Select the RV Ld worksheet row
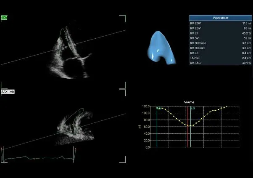 click(x=220, y=53)
